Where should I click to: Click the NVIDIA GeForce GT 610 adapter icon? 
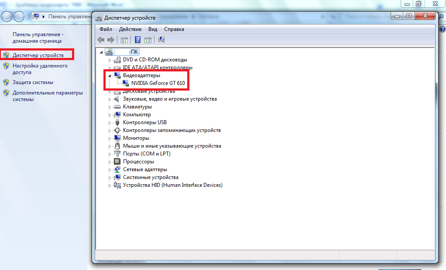point(125,83)
